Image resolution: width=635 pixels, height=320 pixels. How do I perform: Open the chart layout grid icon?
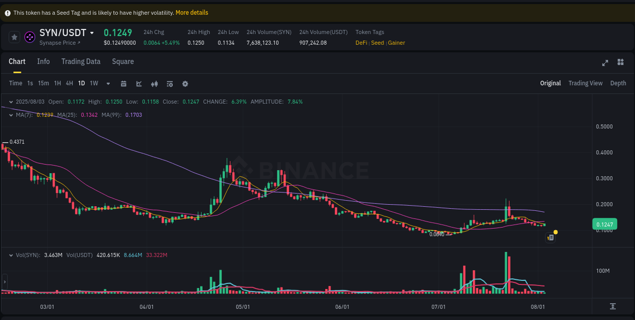pyautogui.click(x=620, y=62)
